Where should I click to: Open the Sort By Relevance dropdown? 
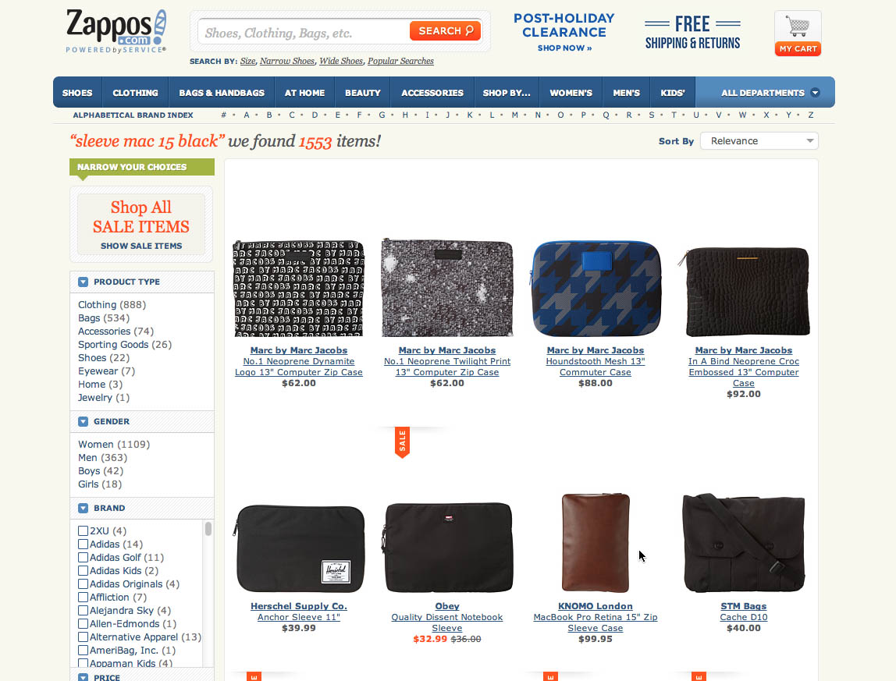[759, 141]
